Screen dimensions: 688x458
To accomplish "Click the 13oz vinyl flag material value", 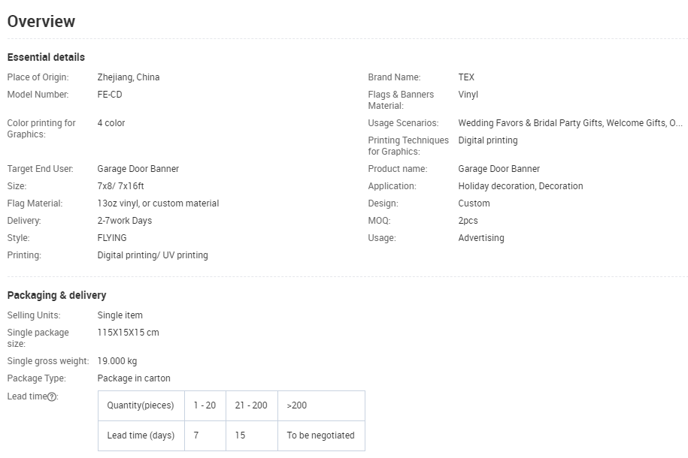I will pos(158,203).
